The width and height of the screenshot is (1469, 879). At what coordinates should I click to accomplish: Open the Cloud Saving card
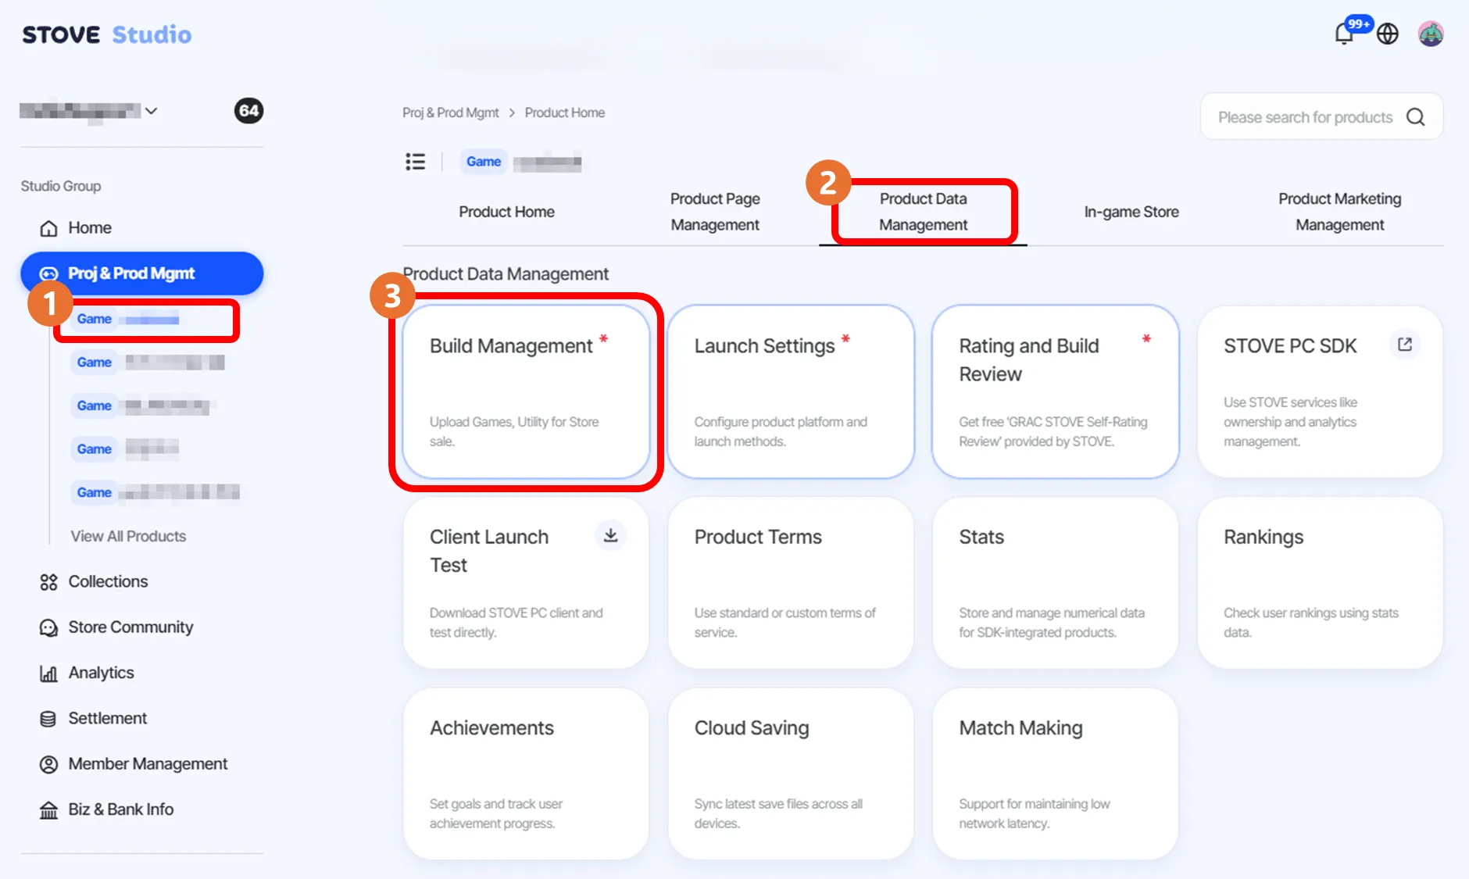click(791, 774)
